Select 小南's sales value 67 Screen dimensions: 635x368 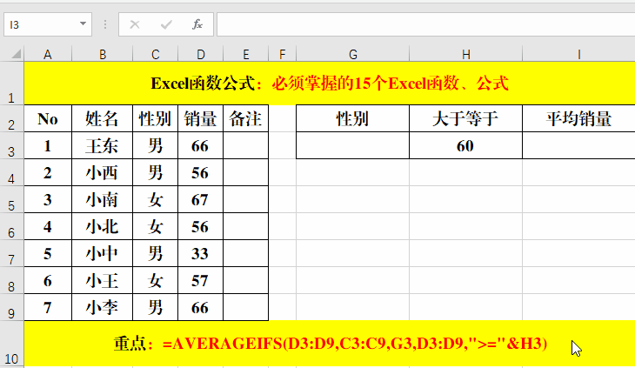200,199
